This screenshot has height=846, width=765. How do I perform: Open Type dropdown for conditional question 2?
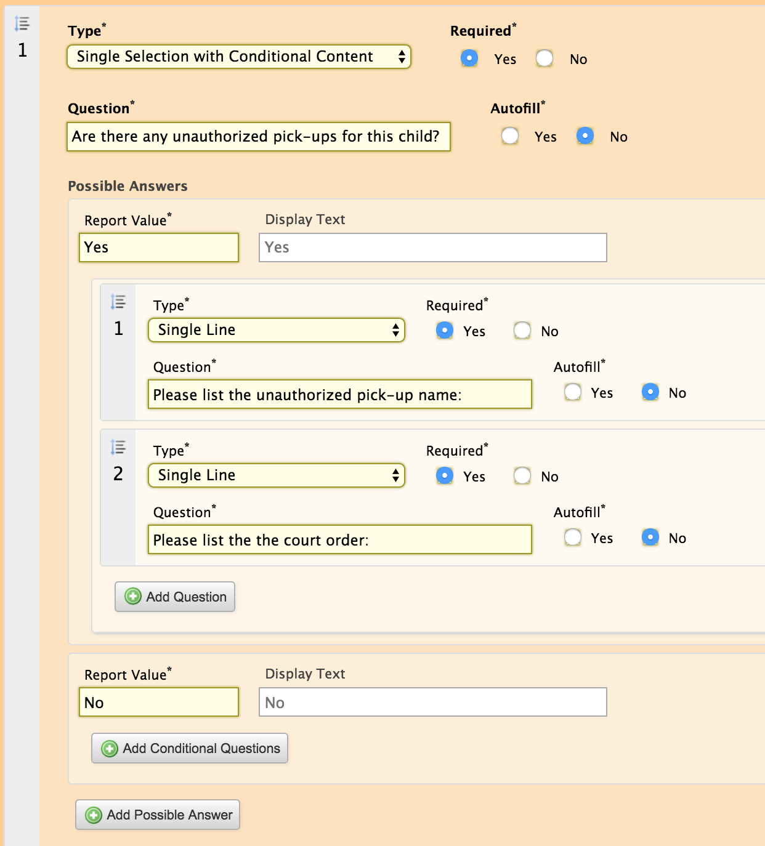click(x=277, y=475)
